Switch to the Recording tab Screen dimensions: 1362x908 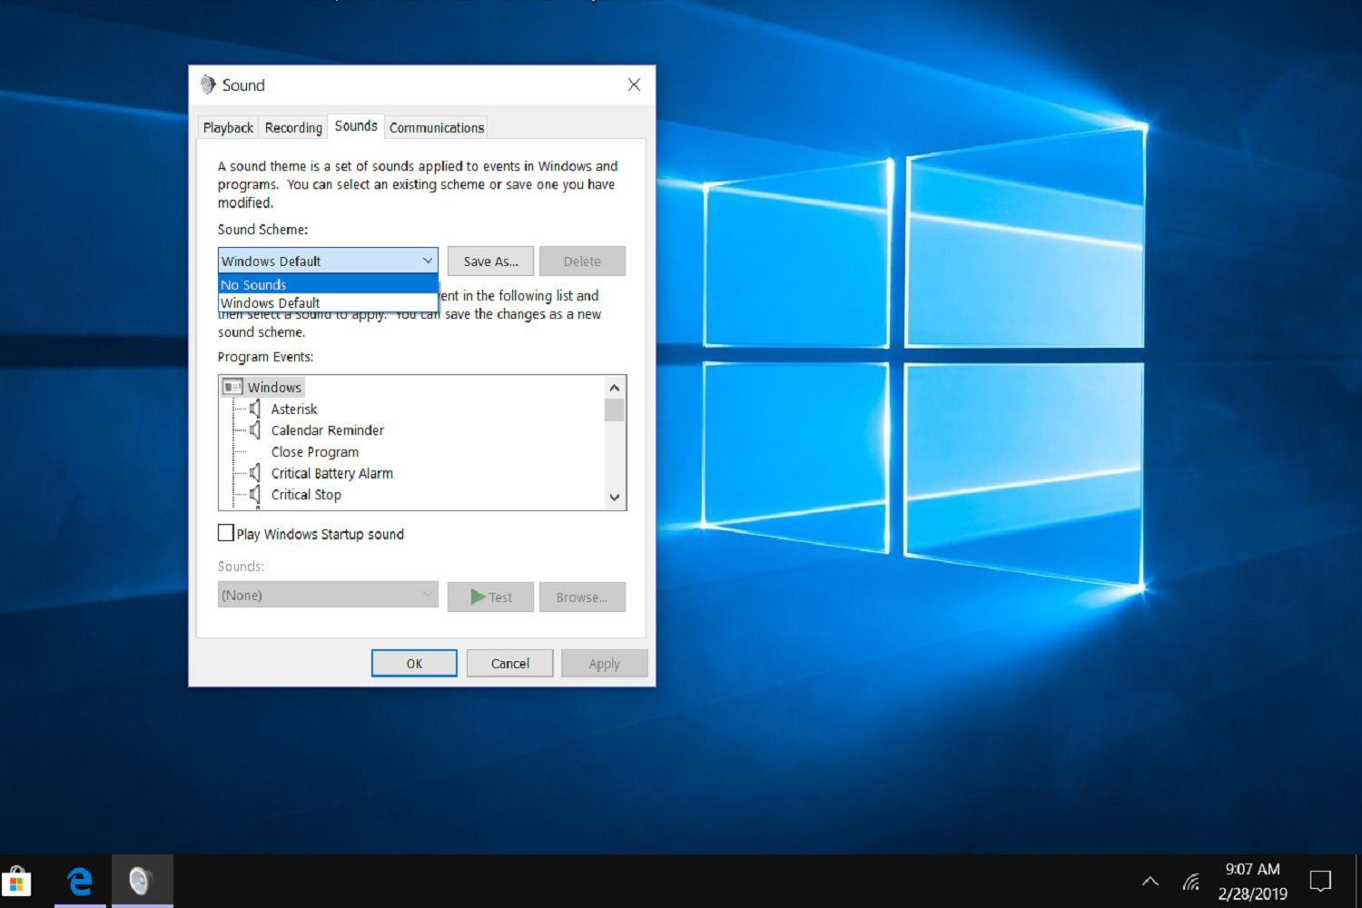pyautogui.click(x=293, y=128)
